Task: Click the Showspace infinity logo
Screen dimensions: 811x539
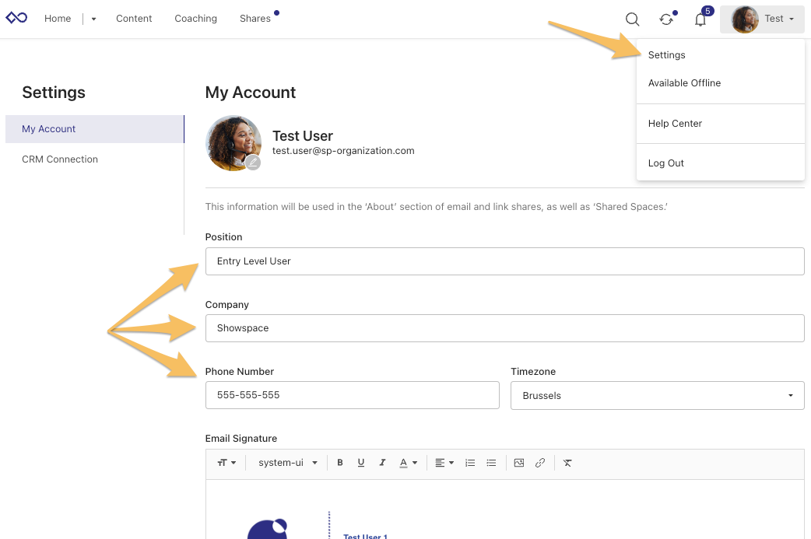Action: tap(16, 17)
